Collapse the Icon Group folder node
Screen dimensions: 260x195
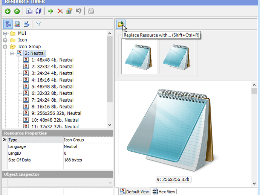(x=5, y=47)
